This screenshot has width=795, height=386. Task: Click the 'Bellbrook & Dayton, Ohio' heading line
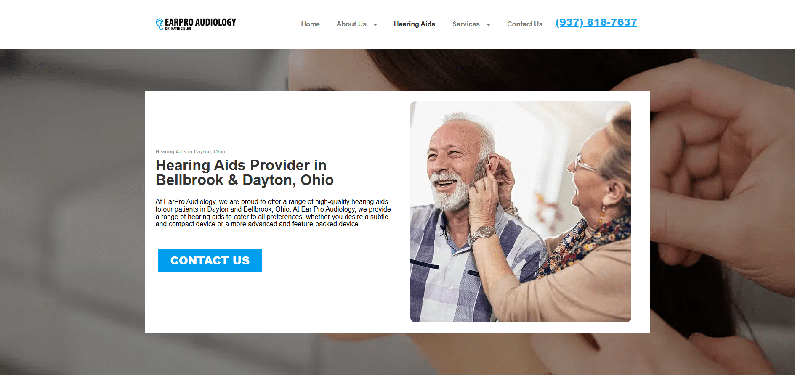(245, 180)
